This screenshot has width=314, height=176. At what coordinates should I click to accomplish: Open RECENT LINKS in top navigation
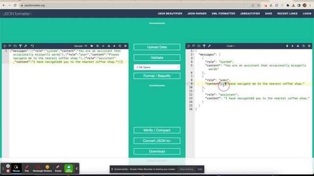[x=287, y=14]
